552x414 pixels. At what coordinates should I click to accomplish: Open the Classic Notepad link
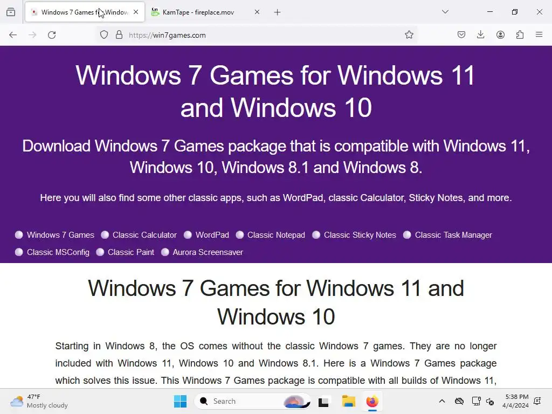(276, 235)
